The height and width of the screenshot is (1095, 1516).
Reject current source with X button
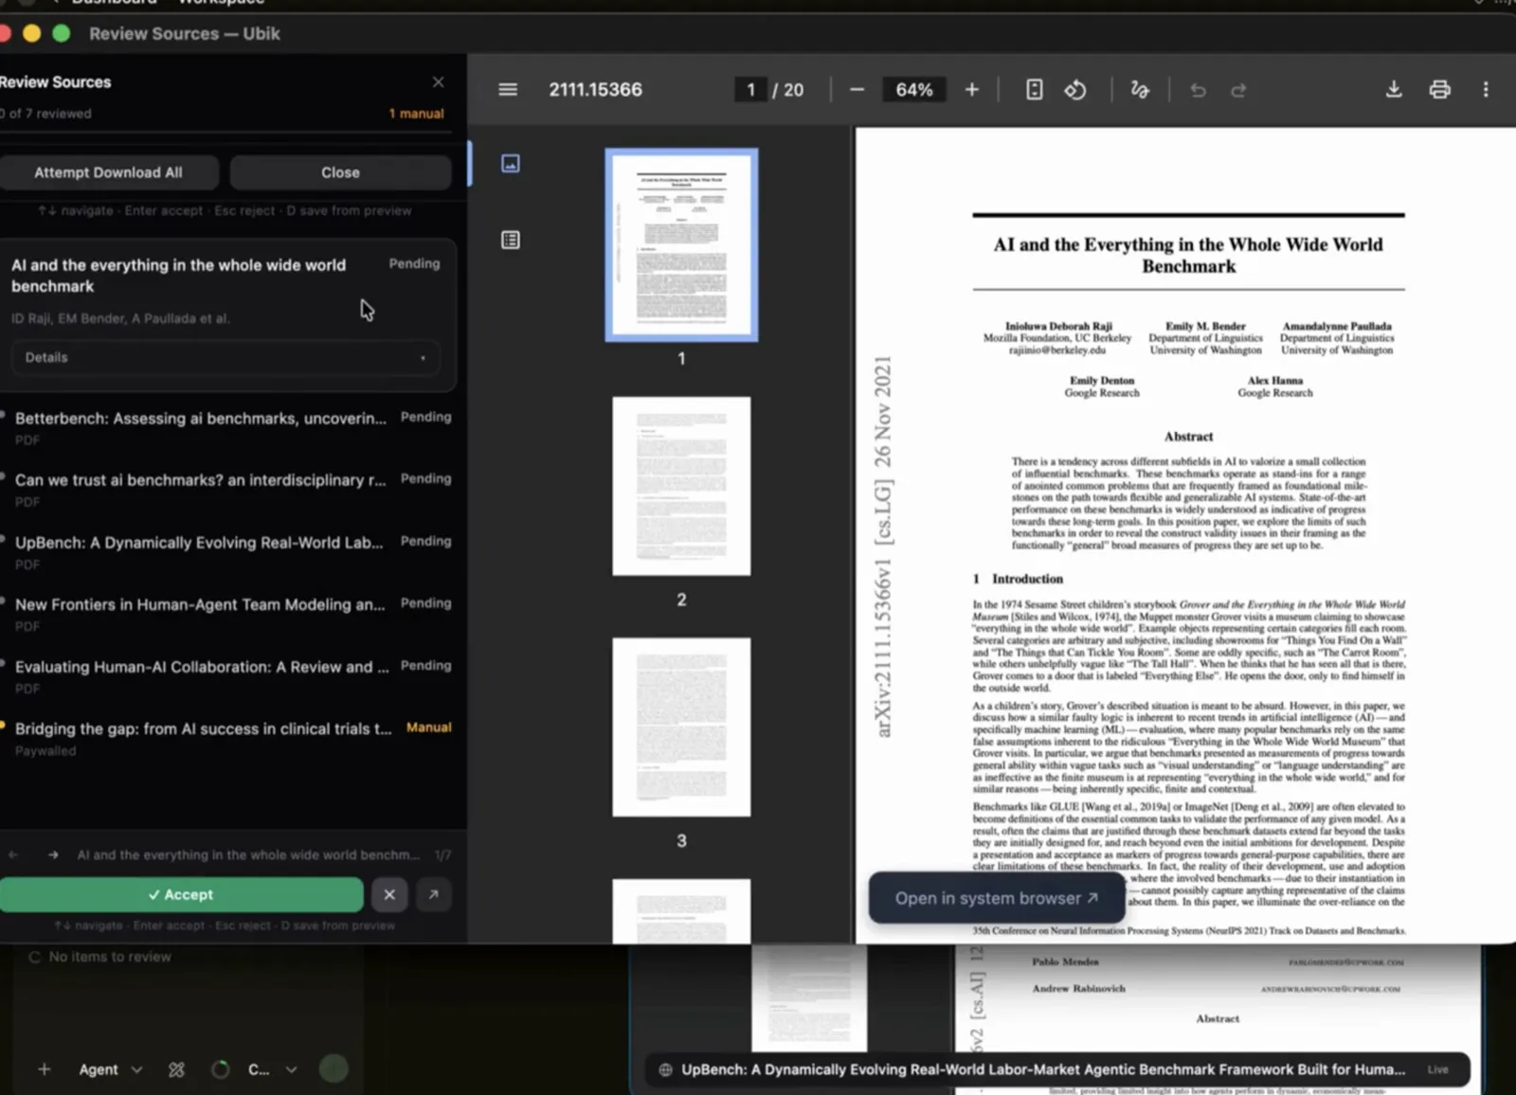pyautogui.click(x=389, y=894)
